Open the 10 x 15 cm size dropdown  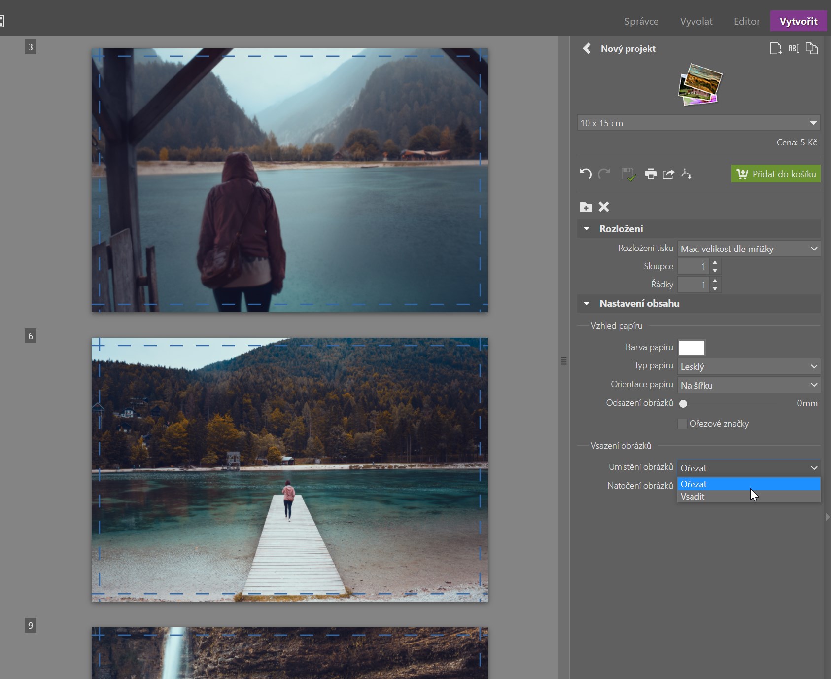point(698,123)
